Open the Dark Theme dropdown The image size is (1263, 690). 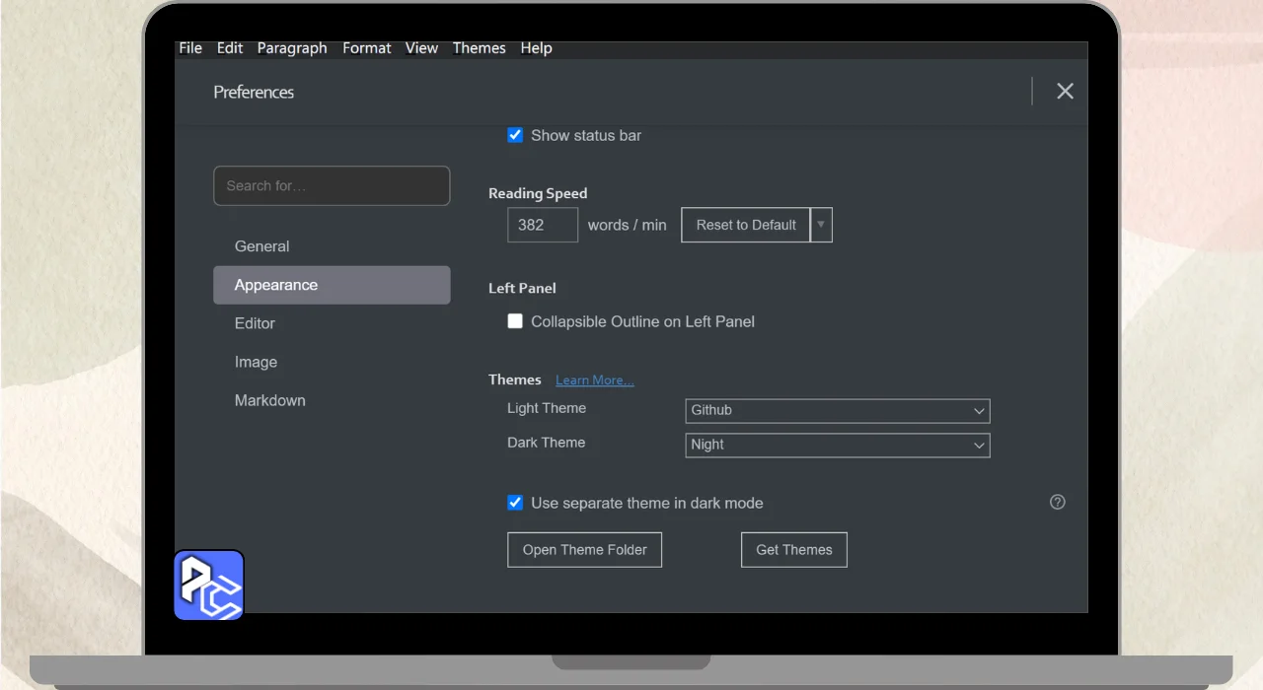(837, 445)
